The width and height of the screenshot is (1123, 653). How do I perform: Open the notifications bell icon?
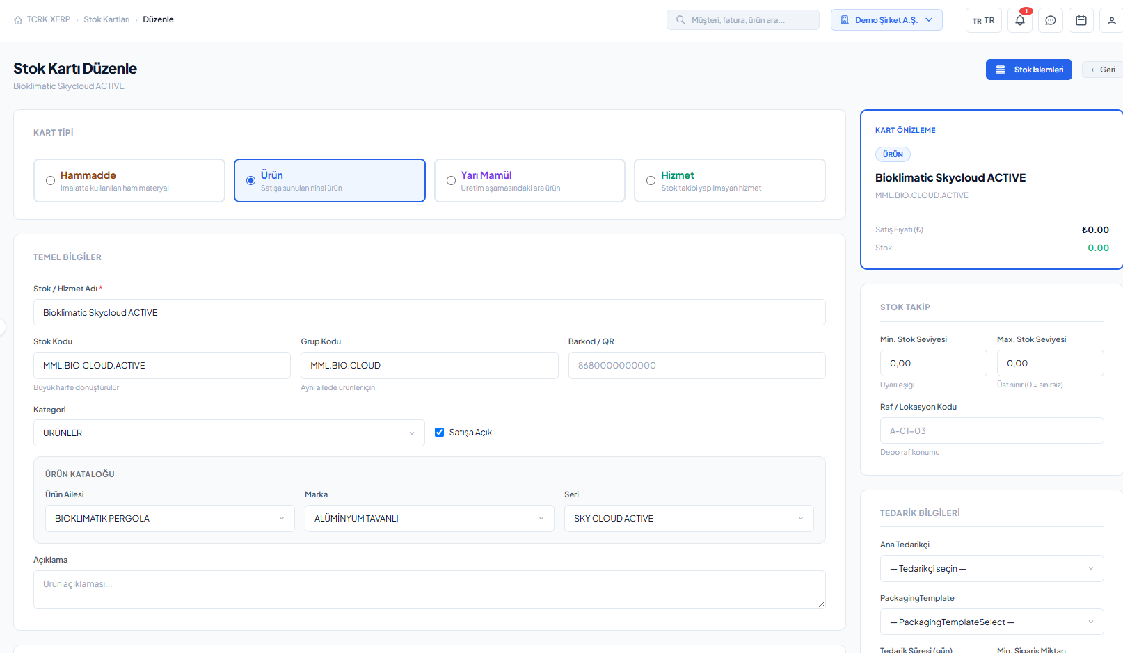click(x=1020, y=20)
